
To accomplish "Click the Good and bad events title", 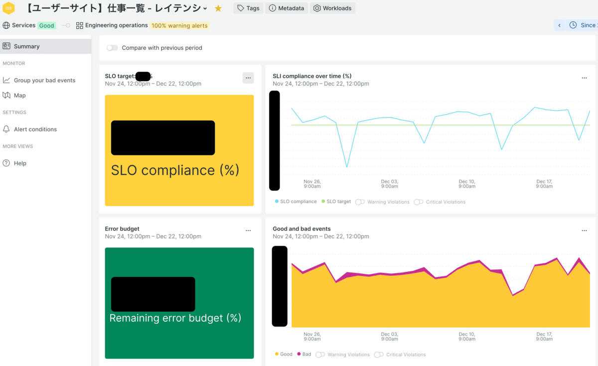I will (301, 229).
